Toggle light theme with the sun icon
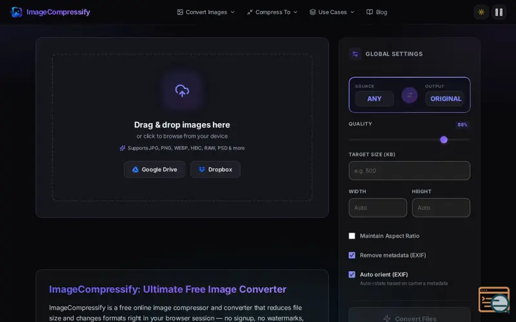The height and width of the screenshot is (322, 516). click(481, 12)
